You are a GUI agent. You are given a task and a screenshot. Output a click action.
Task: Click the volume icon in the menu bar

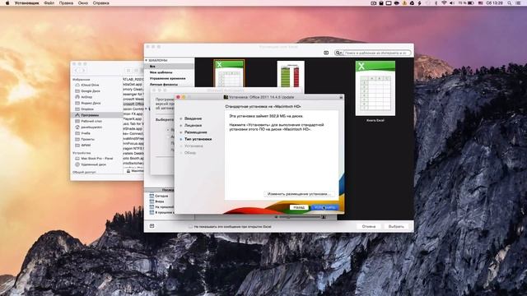click(x=452, y=3)
